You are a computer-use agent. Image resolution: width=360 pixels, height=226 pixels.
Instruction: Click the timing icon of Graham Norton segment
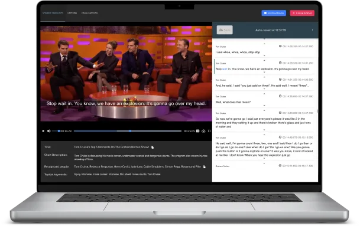[x=280, y=165]
